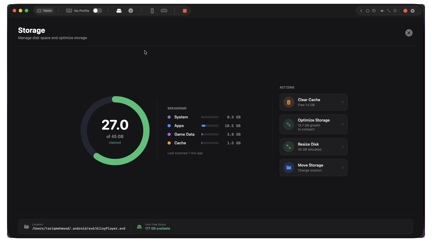This screenshot has height=242, width=432.
Task: Click the Cache usage bar
Action: pyautogui.click(x=210, y=143)
